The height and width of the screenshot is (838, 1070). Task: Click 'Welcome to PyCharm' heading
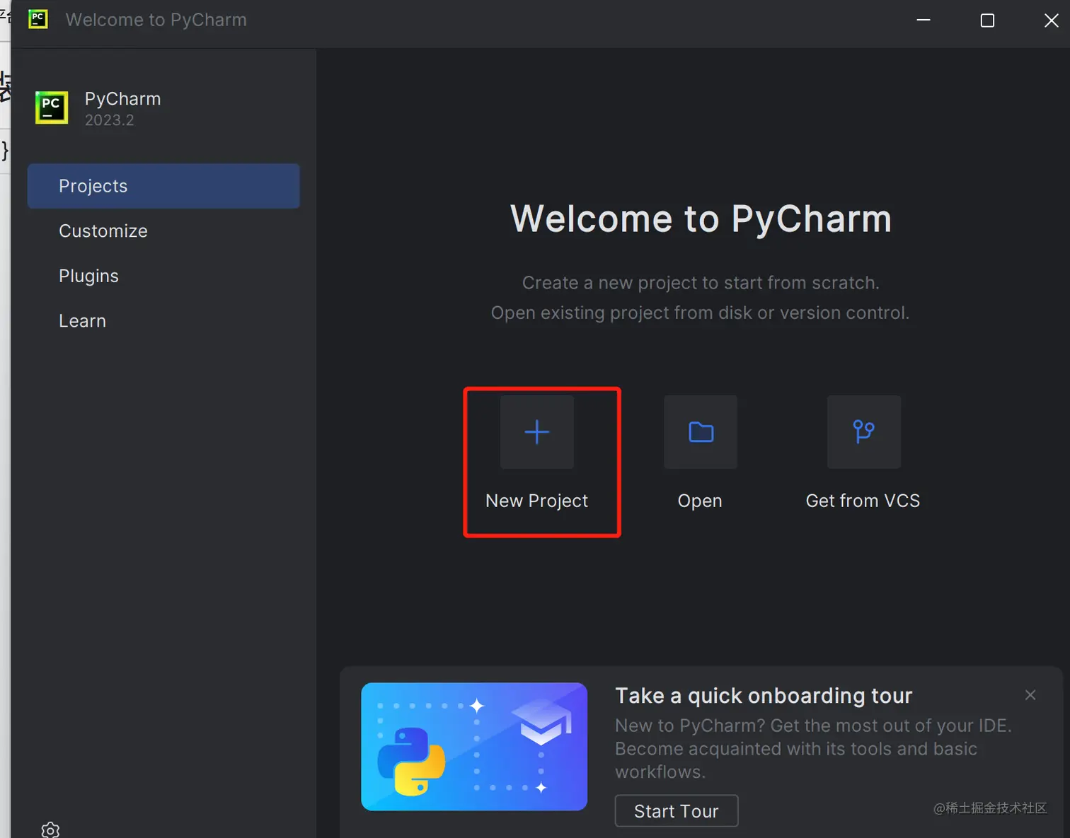[701, 219]
